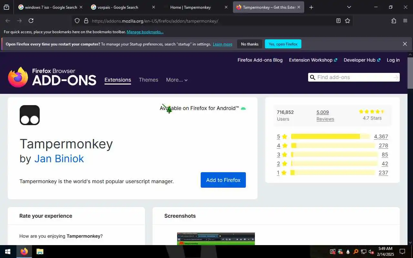Click muted volume tray icon
Screen dimensions: 413x258
pos(371,252)
